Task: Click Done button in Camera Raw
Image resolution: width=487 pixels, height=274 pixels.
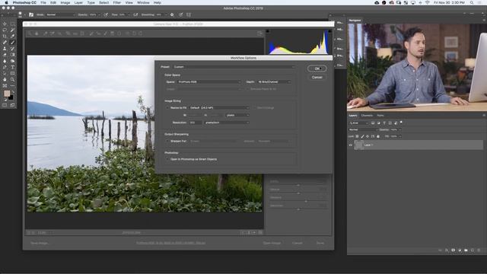Action: coord(320,243)
